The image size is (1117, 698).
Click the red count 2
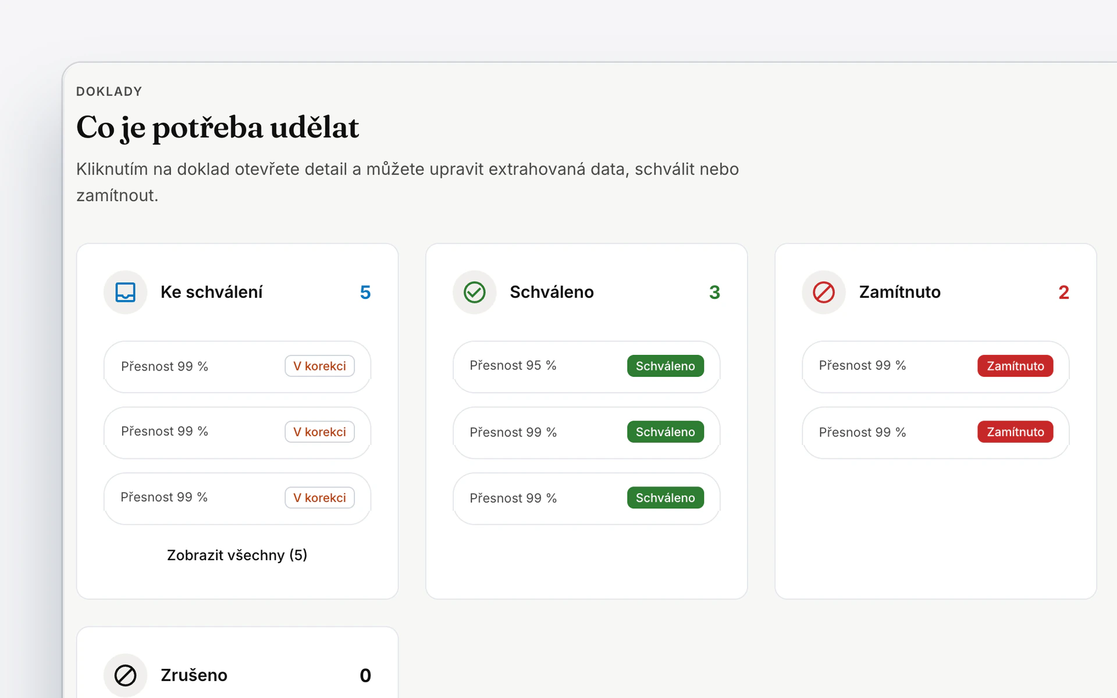1063,292
